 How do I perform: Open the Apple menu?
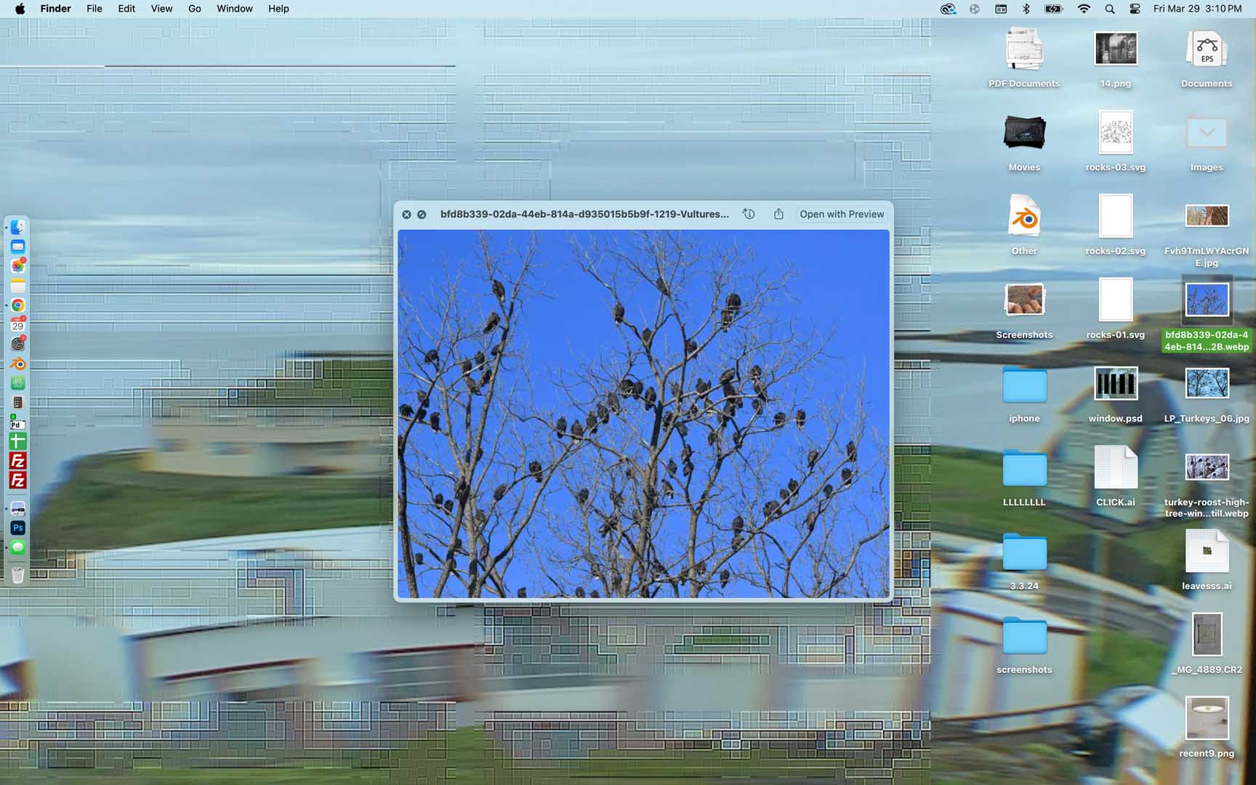pos(20,9)
